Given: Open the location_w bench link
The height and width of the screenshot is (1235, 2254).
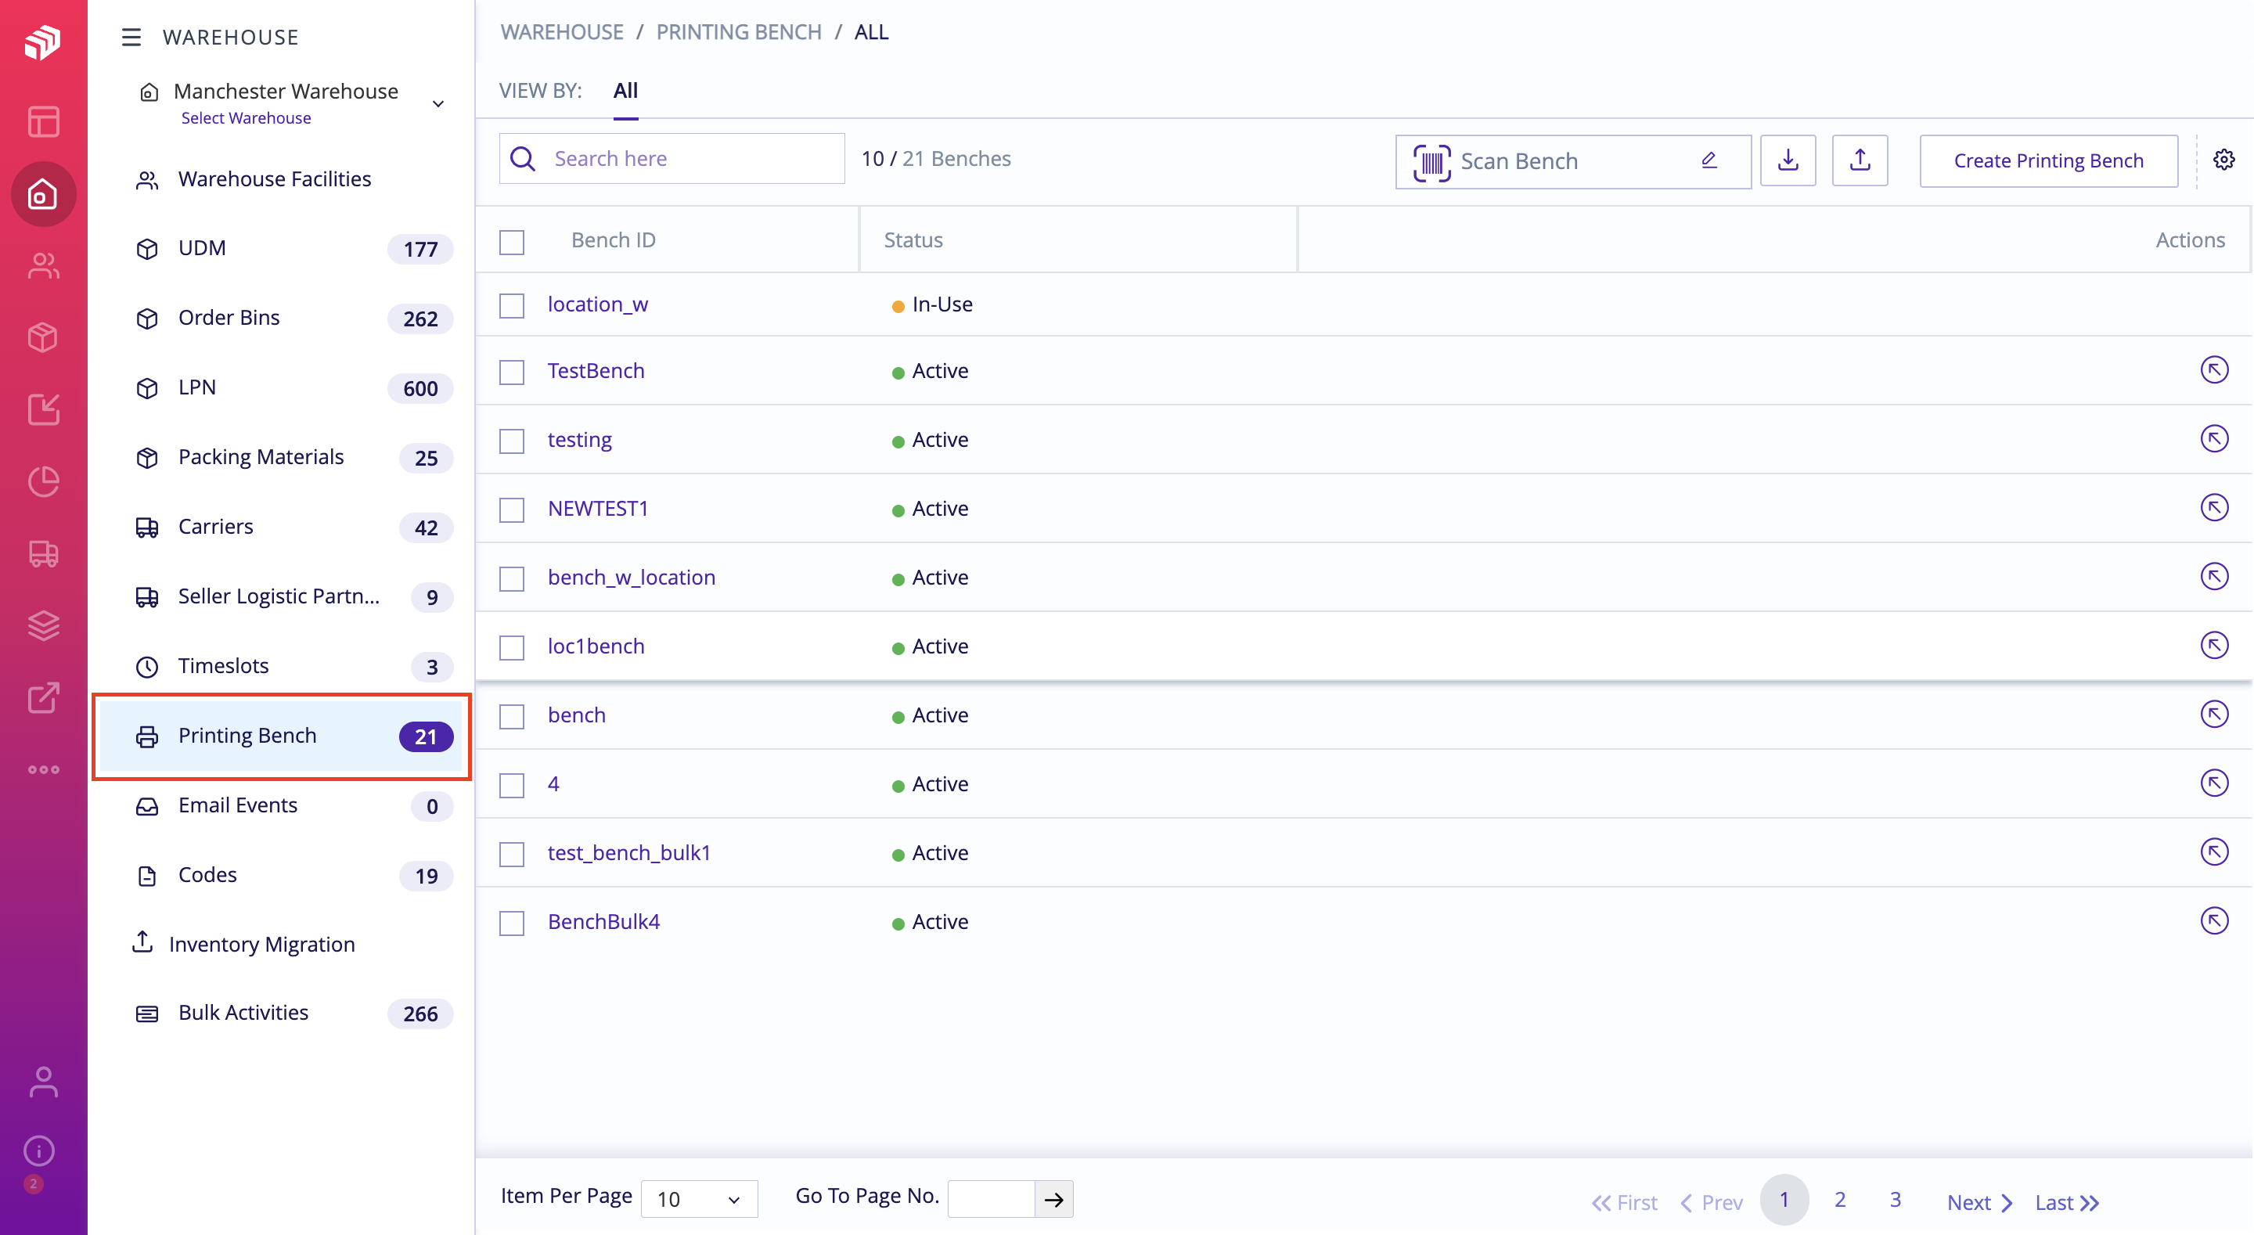Looking at the screenshot, I should [x=598, y=304].
